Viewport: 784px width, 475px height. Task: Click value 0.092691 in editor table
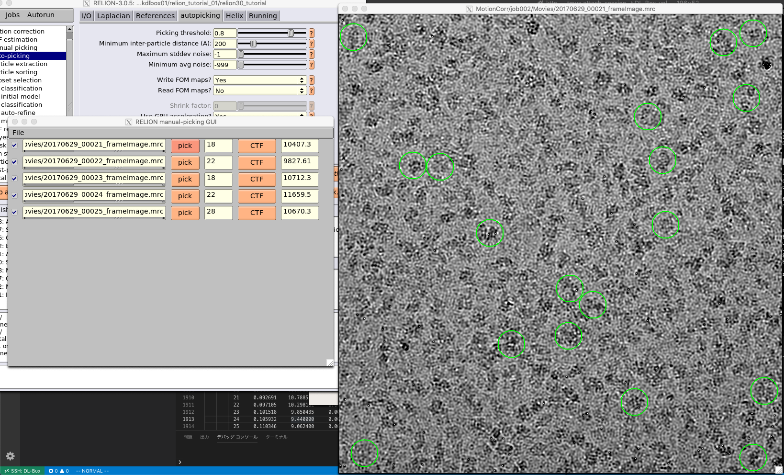pos(265,397)
